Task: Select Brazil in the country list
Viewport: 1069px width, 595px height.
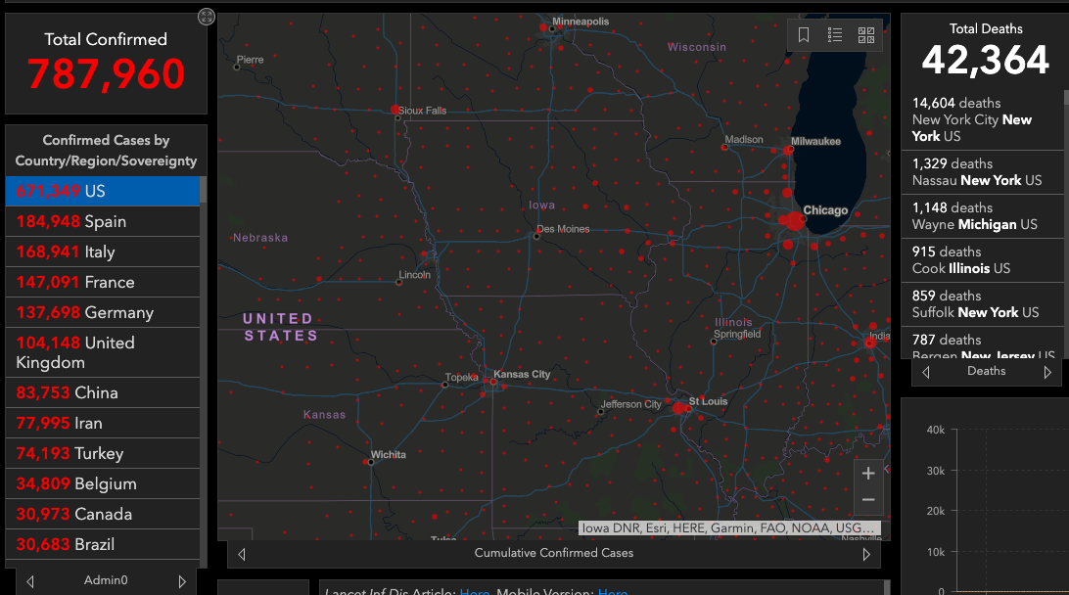Action: 102,544
